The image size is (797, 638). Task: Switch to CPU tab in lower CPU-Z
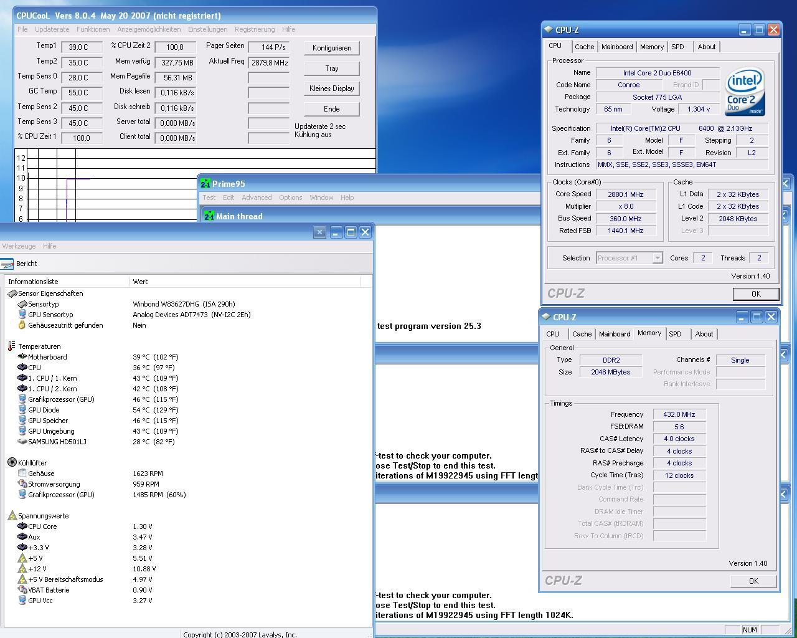[x=552, y=334]
